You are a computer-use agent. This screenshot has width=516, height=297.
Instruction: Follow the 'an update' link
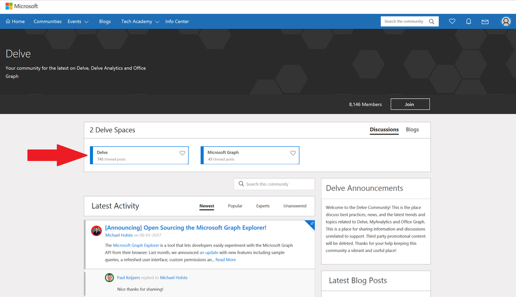[209, 253]
